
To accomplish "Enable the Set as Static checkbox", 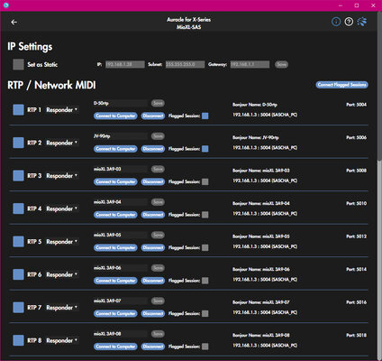I will (x=18, y=64).
